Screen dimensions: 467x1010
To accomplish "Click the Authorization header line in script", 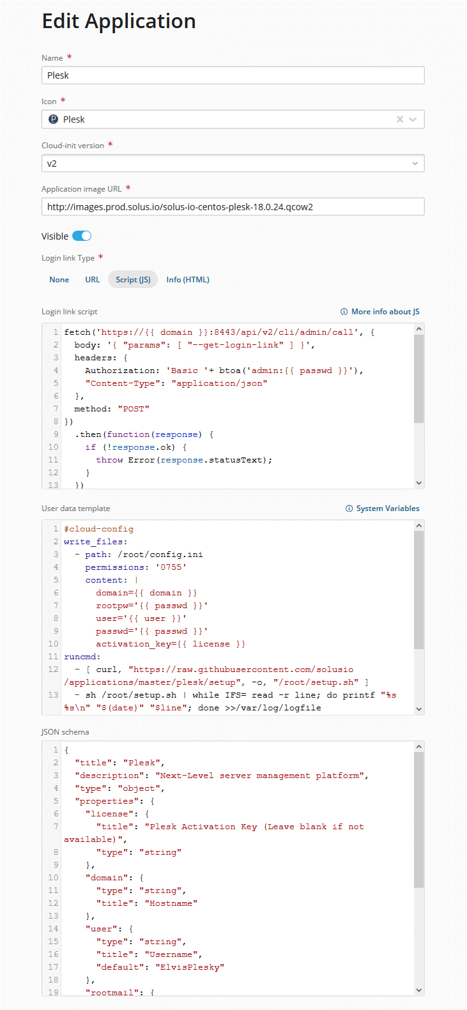I will (224, 371).
